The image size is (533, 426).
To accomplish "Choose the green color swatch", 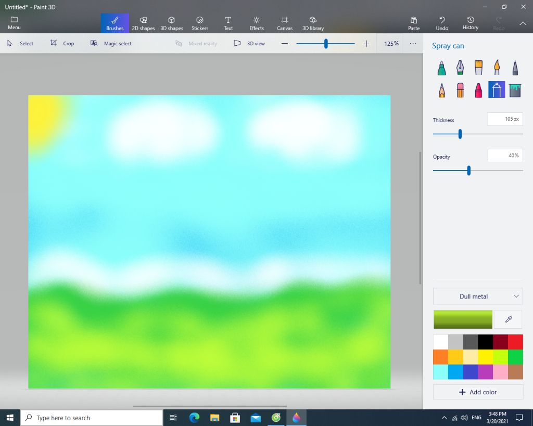I will coord(515,357).
